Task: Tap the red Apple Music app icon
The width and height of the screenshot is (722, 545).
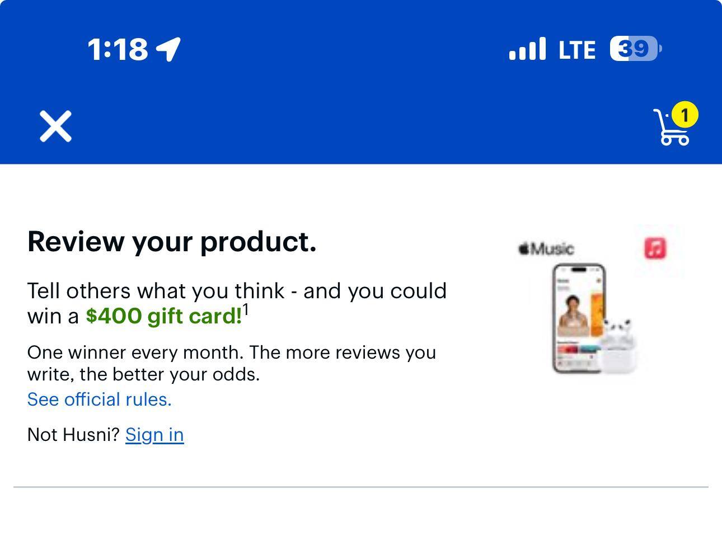Action: pyautogui.click(x=655, y=248)
